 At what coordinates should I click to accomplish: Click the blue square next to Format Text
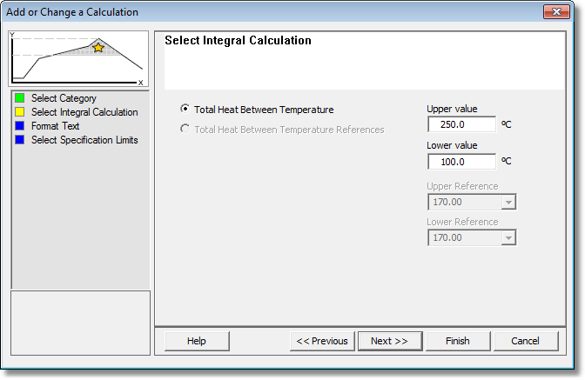tap(20, 126)
